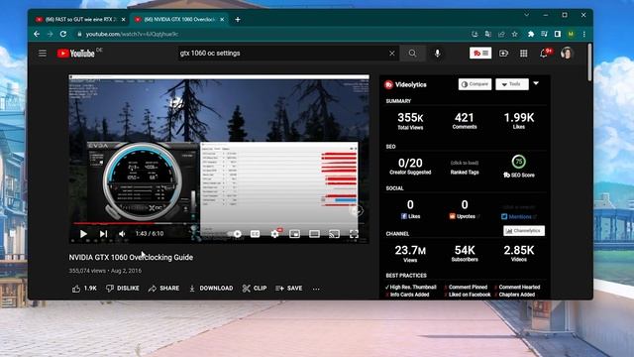Click the translate page icon
This screenshot has width=634, height=357.
(488, 34)
